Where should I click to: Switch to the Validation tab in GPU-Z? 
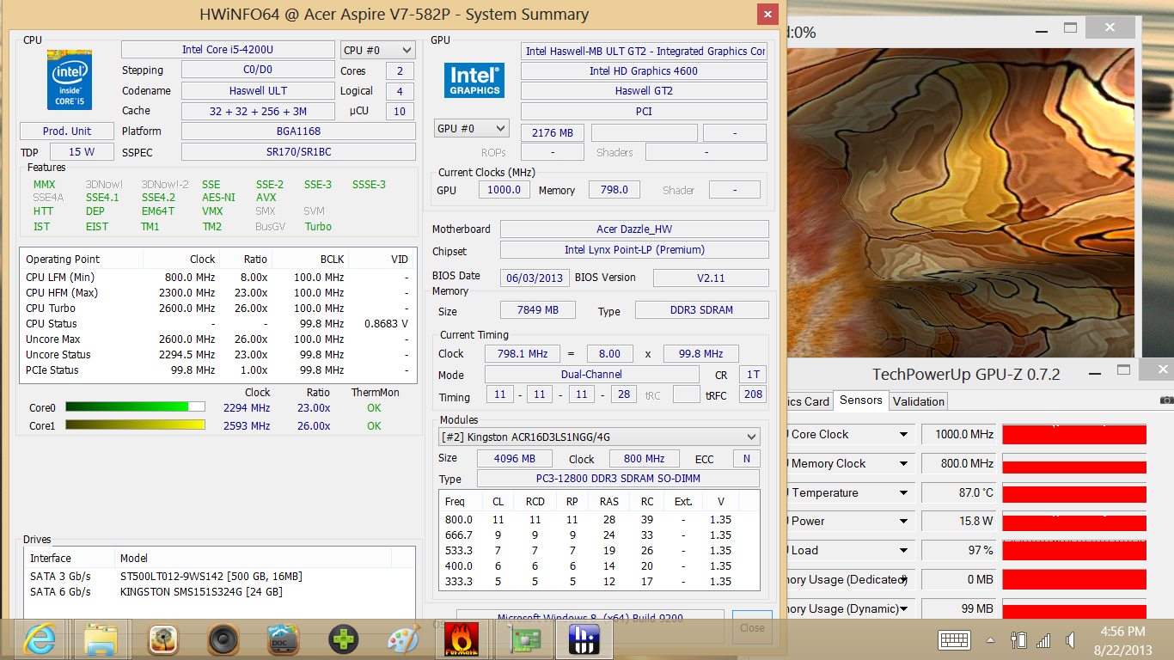tap(919, 401)
